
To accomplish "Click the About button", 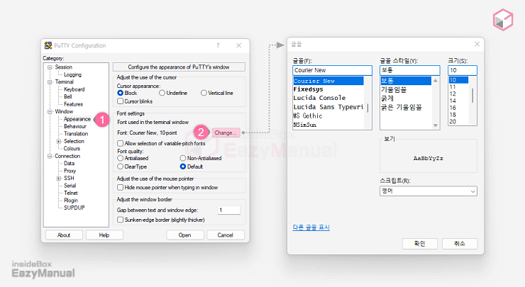I will point(64,235).
